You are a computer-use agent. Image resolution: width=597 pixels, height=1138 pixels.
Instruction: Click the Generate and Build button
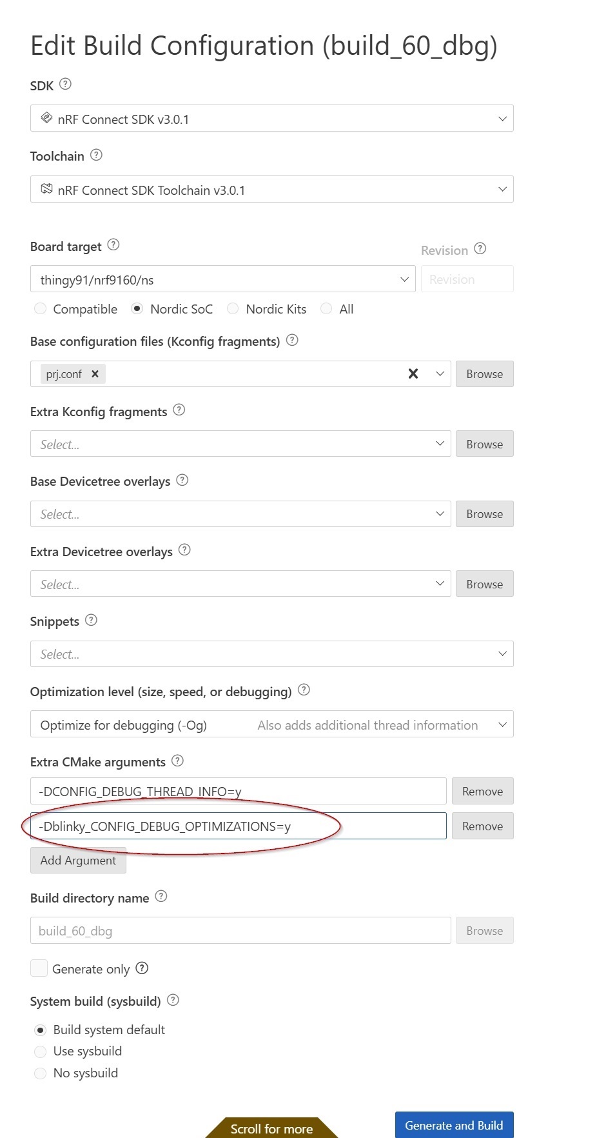pos(454,1125)
